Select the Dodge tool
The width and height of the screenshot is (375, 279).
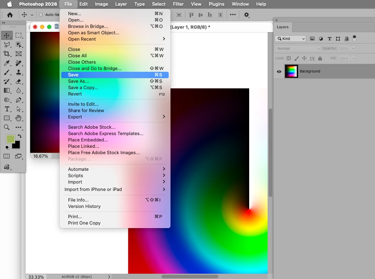pos(7,100)
